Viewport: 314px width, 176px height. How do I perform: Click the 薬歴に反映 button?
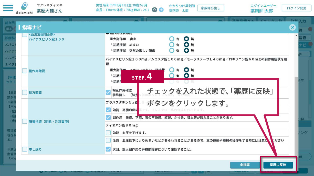pyautogui.click(x=278, y=165)
